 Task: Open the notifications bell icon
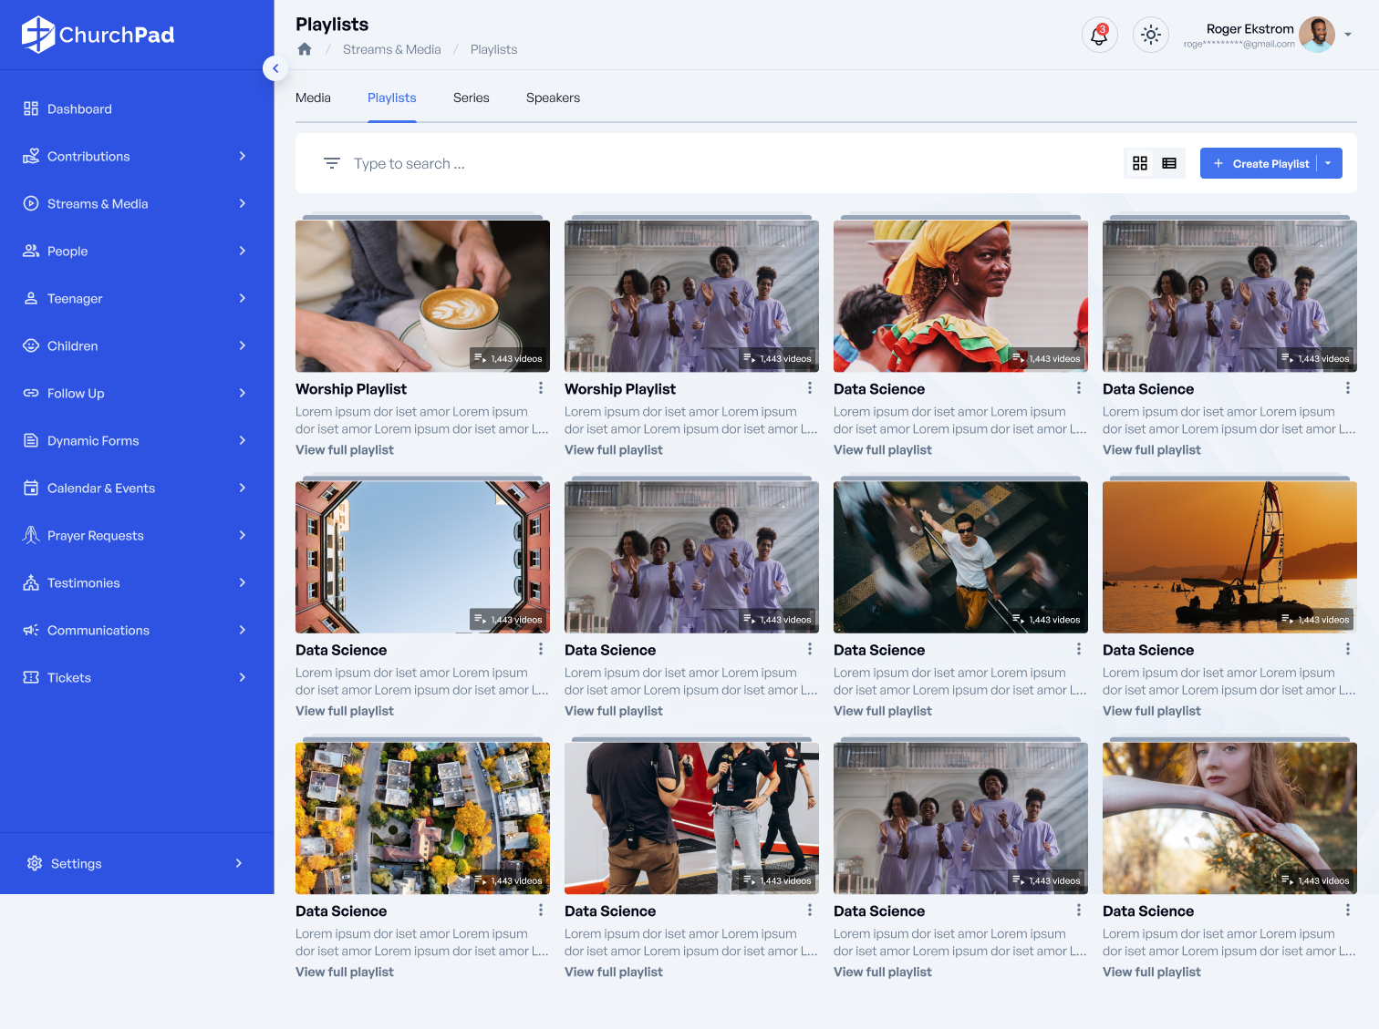1099,35
